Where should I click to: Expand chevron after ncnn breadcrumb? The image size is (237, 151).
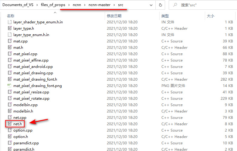(x=85, y=5)
